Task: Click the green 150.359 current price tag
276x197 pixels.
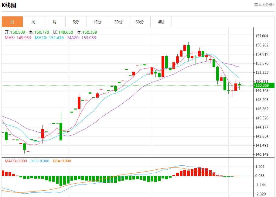Action: (261, 85)
